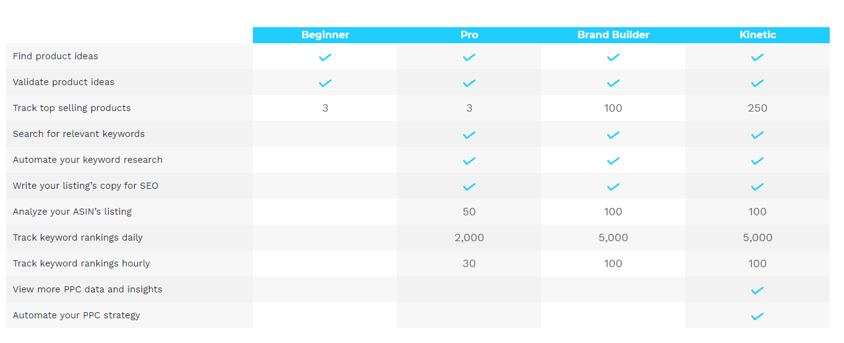Click the Track keyword rankings hourly label

coord(82,263)
